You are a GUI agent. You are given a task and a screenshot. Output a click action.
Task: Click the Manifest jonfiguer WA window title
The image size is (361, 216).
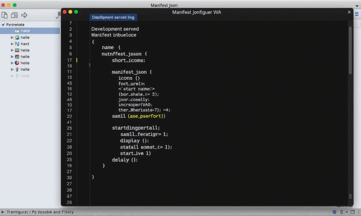point(197,12)
